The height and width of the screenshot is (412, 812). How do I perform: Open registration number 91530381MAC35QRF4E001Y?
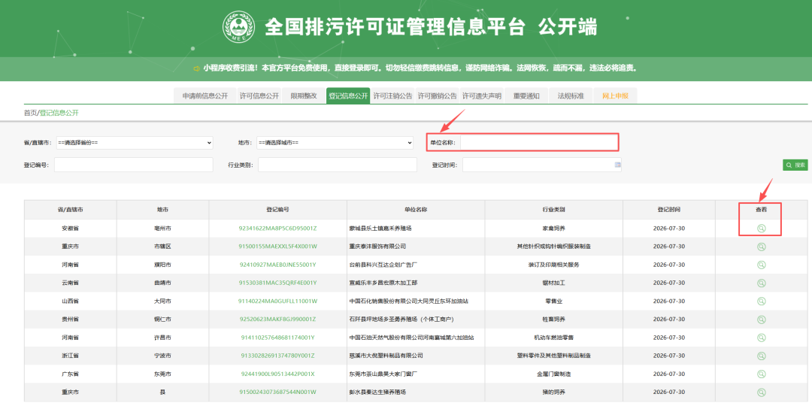pyautogui.click(x=277, y=283)
